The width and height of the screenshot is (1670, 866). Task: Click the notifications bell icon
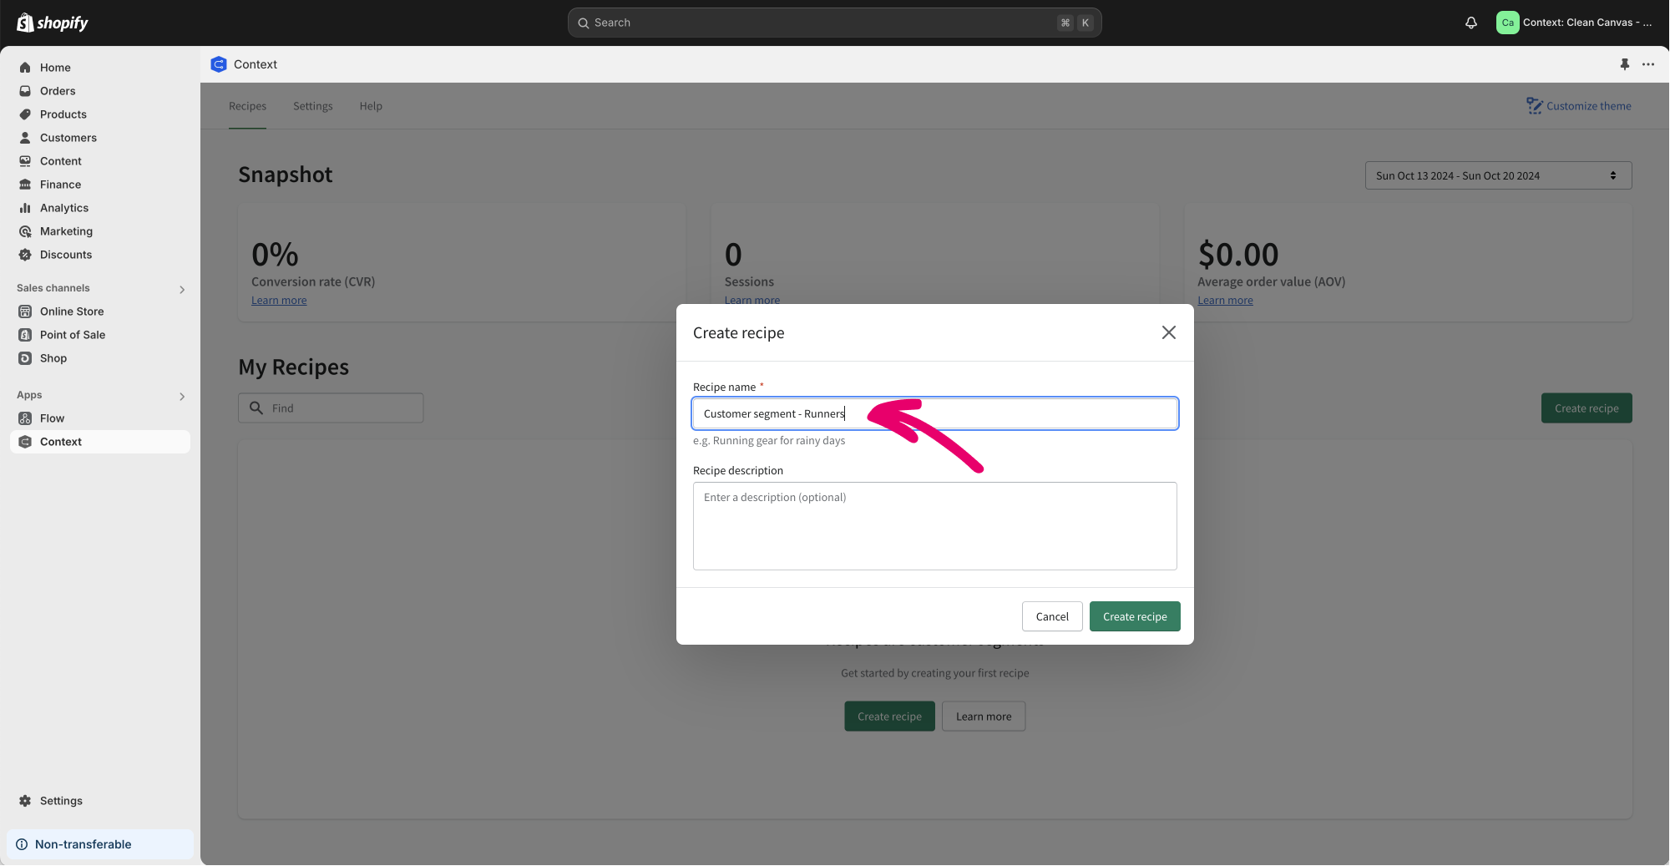(x=1470, y=23)
